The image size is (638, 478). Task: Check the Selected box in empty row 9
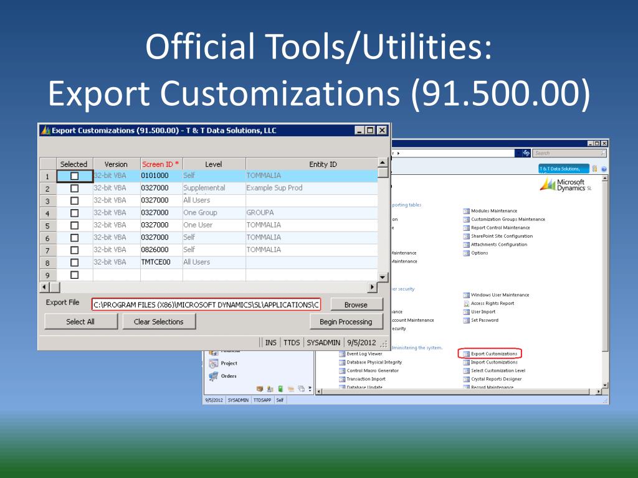(x=75, y=274)
